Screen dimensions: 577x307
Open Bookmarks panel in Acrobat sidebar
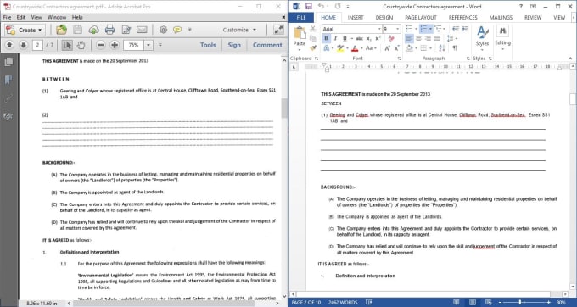pos(8,80)
